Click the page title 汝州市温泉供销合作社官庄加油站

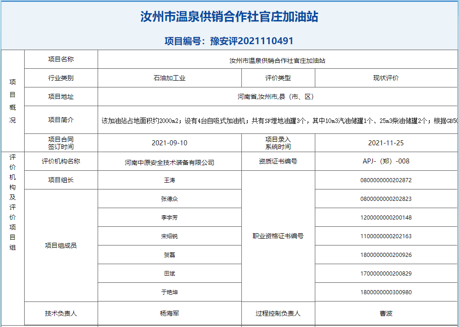click(229, 17)
